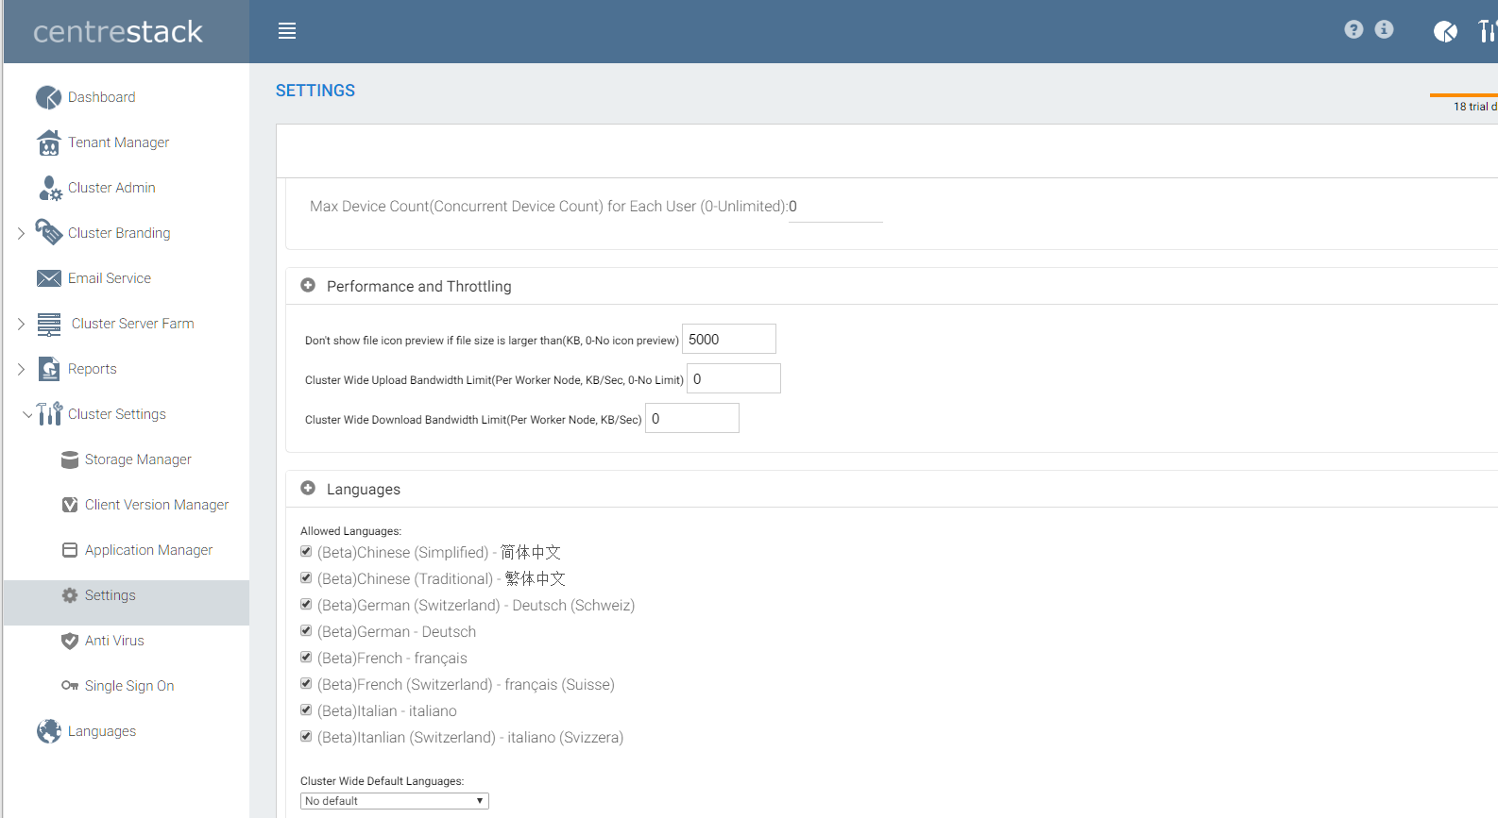Edit Download Bandwidth Limit field
The image size is (1498, 818).
pos(692,418)
